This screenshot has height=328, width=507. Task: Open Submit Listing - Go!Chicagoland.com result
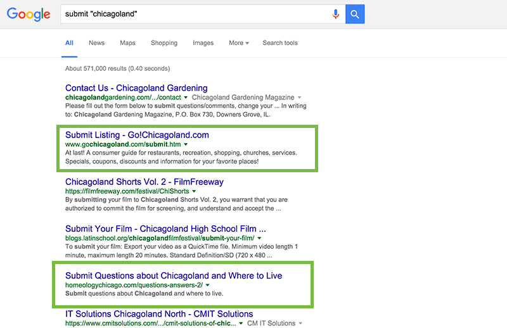coord(137,135)
